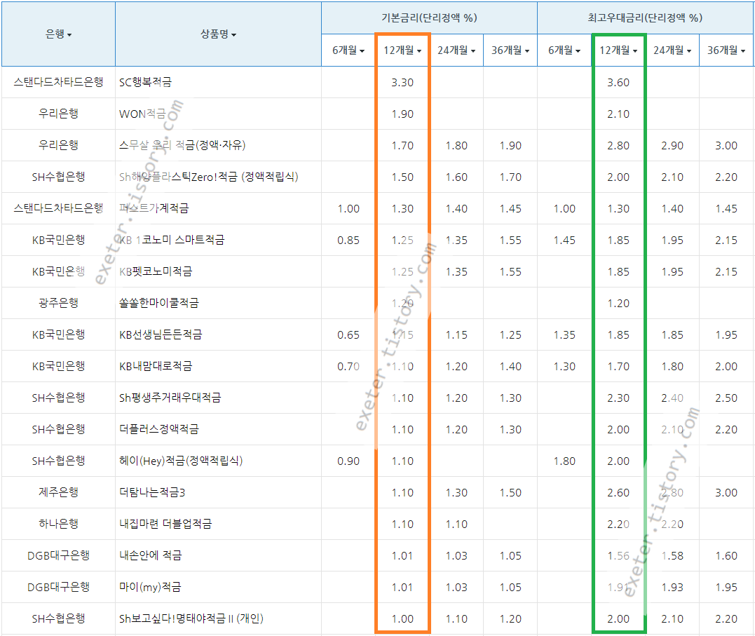Select the KB내맘대로적금 product name

click(156, 366)
